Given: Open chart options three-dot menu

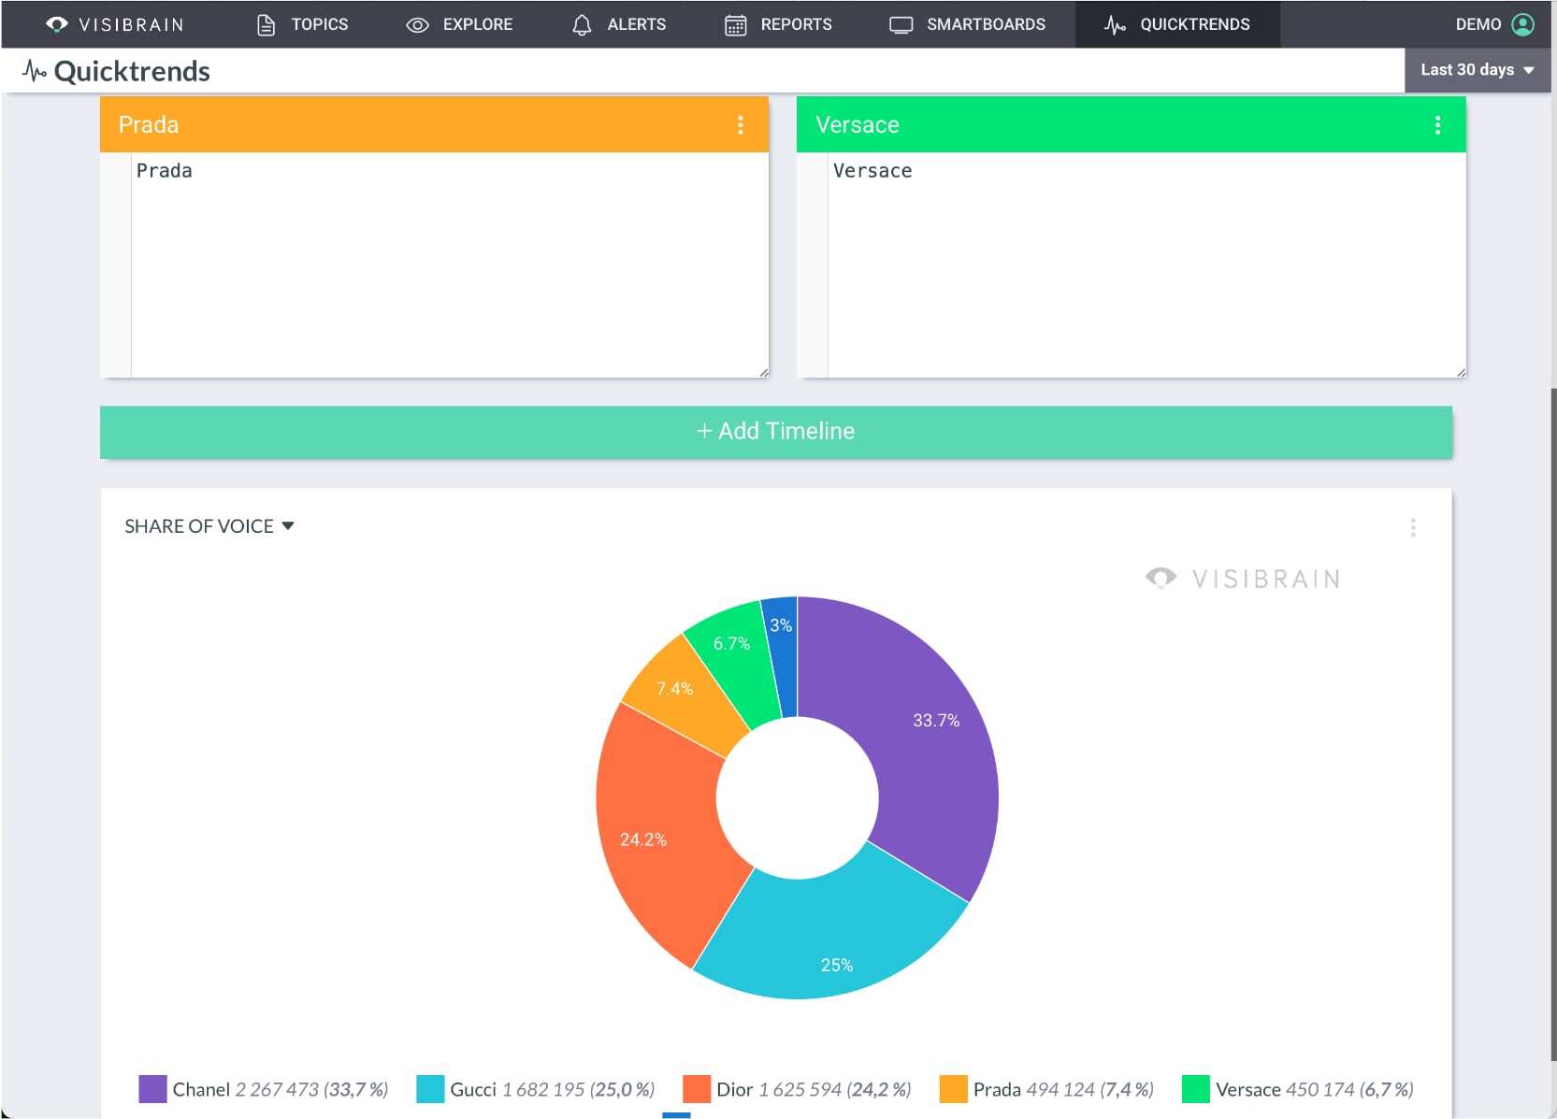Looking at the screenshot, I should click(x=1413, y=528).
